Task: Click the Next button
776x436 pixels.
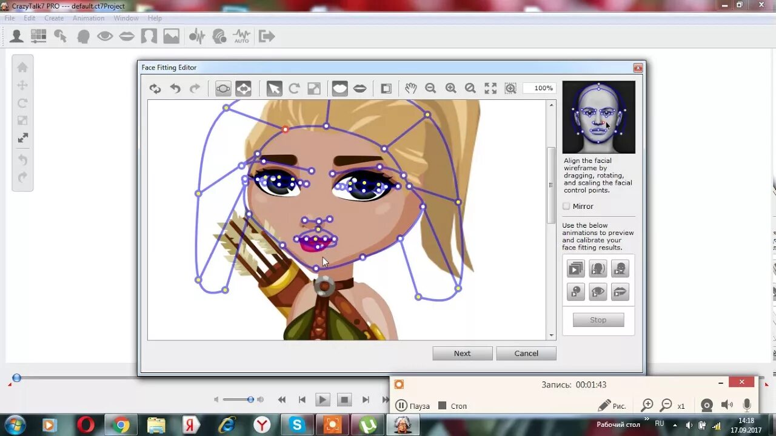Action: pos(462,354)
